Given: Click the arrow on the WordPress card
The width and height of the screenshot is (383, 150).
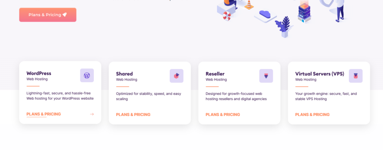Looking at the screenshot, I should click(92, 114).
